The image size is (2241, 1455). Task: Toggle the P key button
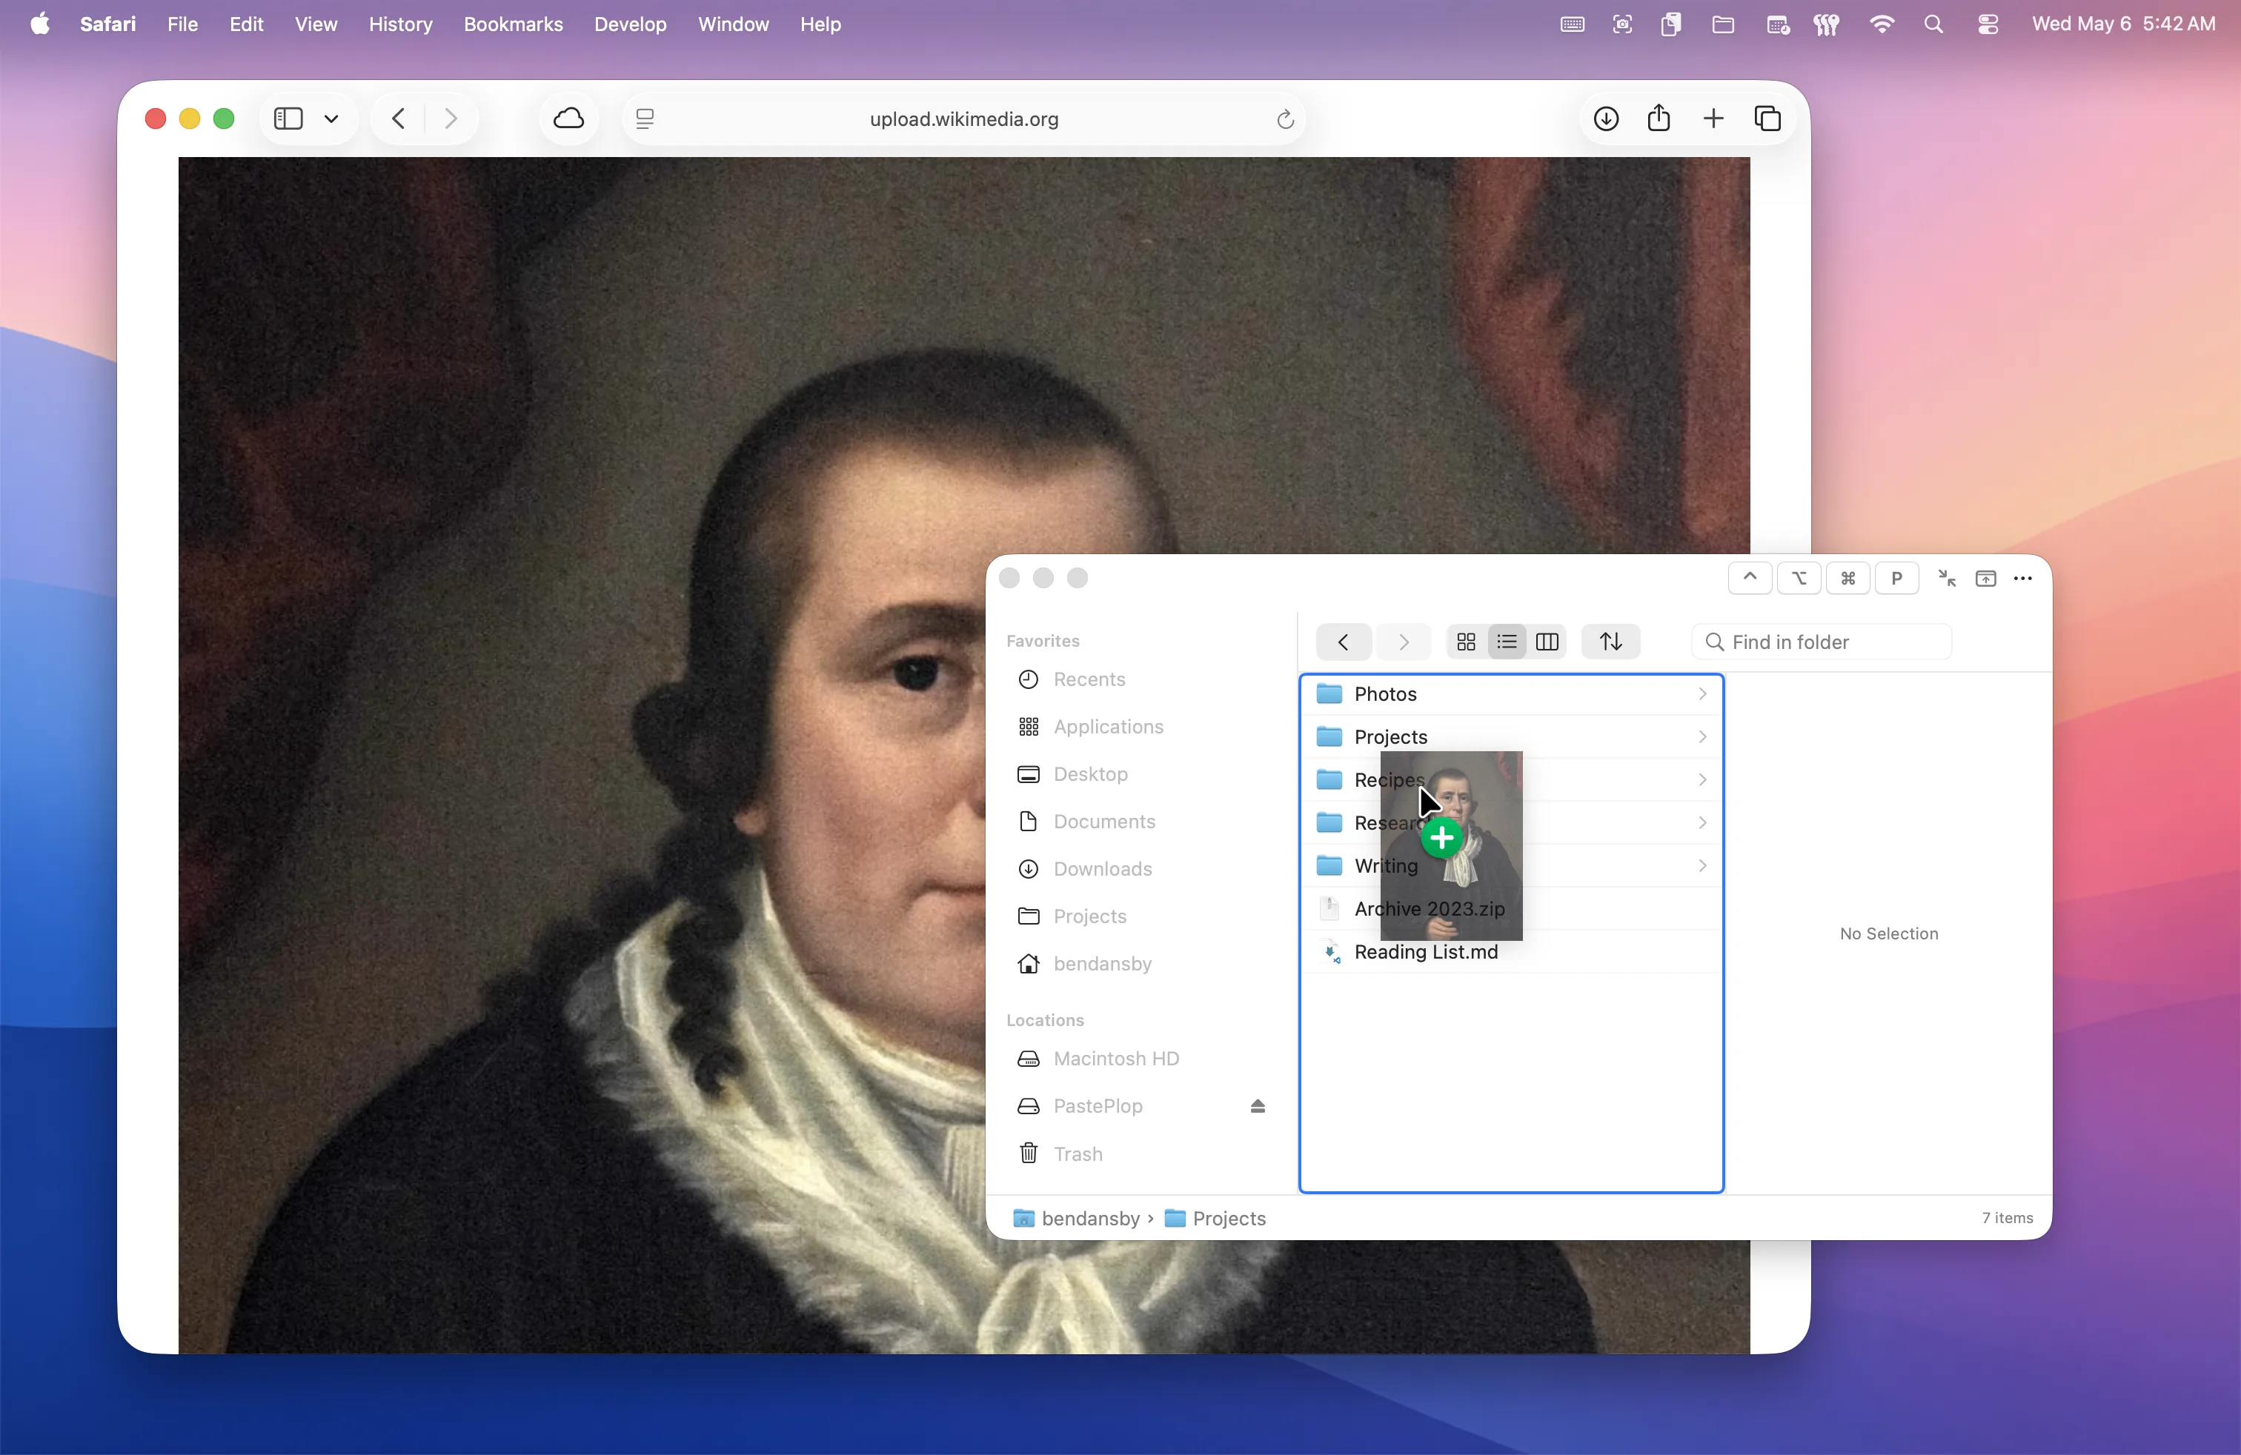pos(1897,578)
